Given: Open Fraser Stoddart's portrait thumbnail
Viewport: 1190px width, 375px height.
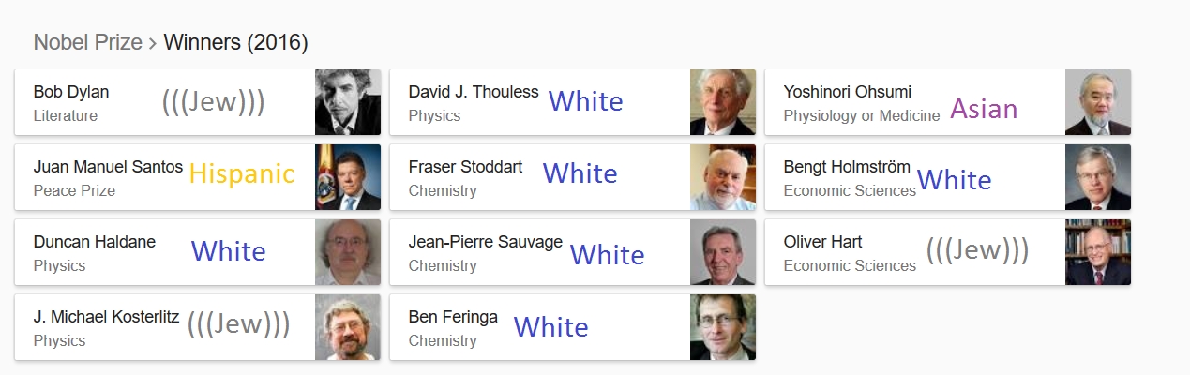Looking at the screenshot, I should [x=723, y=177].
